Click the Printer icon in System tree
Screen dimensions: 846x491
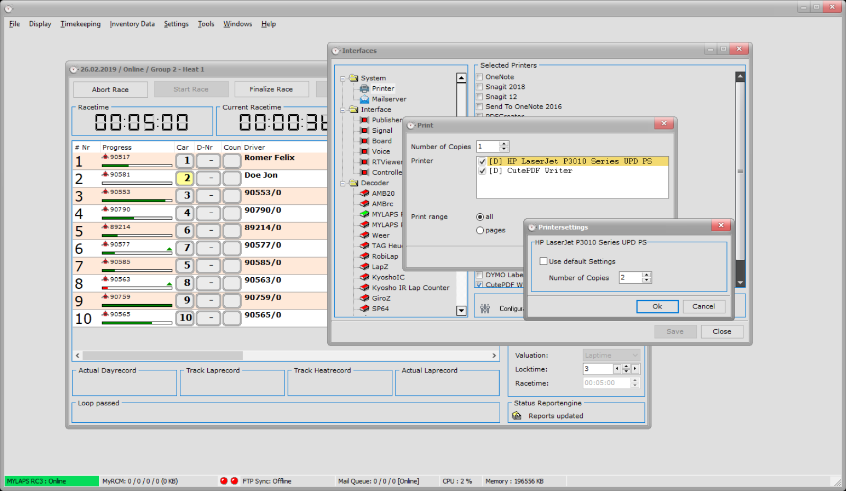(364, 88)
